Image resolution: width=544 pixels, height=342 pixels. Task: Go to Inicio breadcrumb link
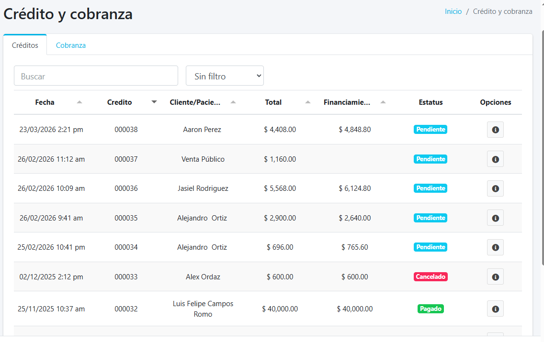click(x=453, y=11)
